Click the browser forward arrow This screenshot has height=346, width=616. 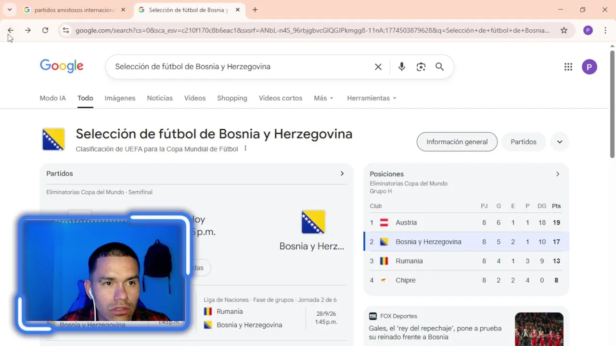pyautogui.click(x=28, y=30)
